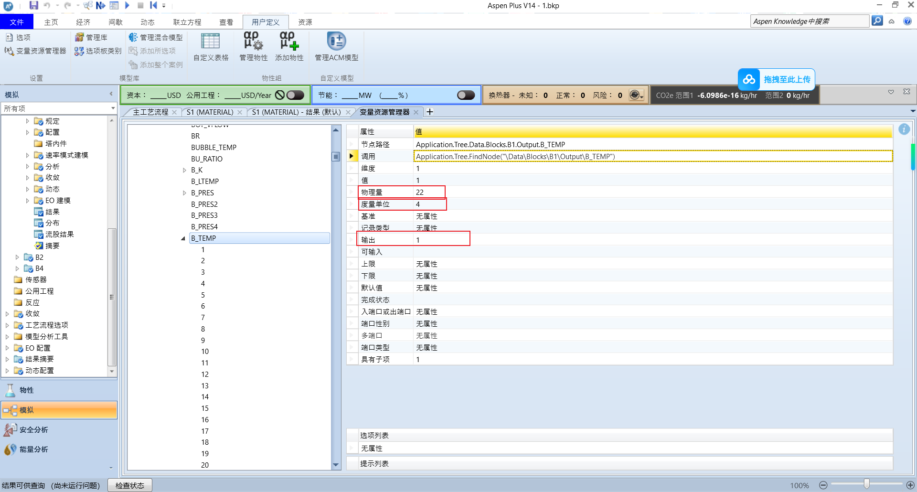Open Variable Explorer (变量资源管理器) in the ribbon
This screenshot has height=492, width=917.
coord(36,51)
